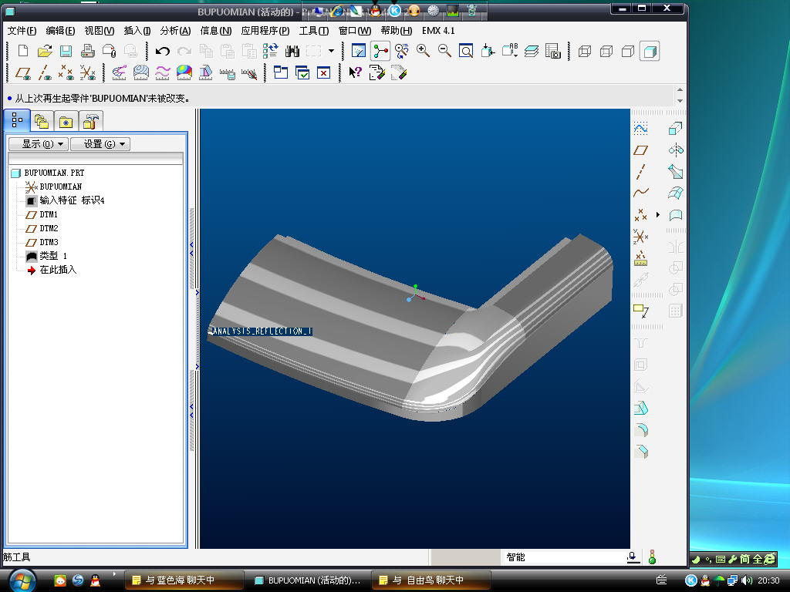
Task: Open the 工具(T) menu
Action: (314, 31)
